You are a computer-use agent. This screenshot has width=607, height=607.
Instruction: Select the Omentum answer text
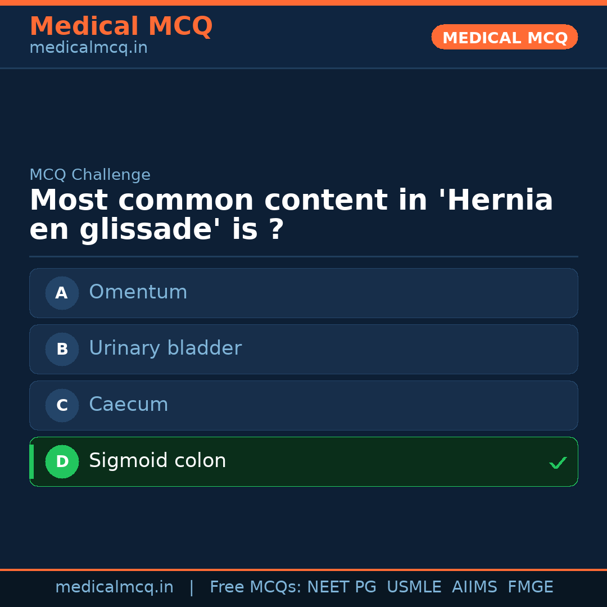[x=138, y=292]
